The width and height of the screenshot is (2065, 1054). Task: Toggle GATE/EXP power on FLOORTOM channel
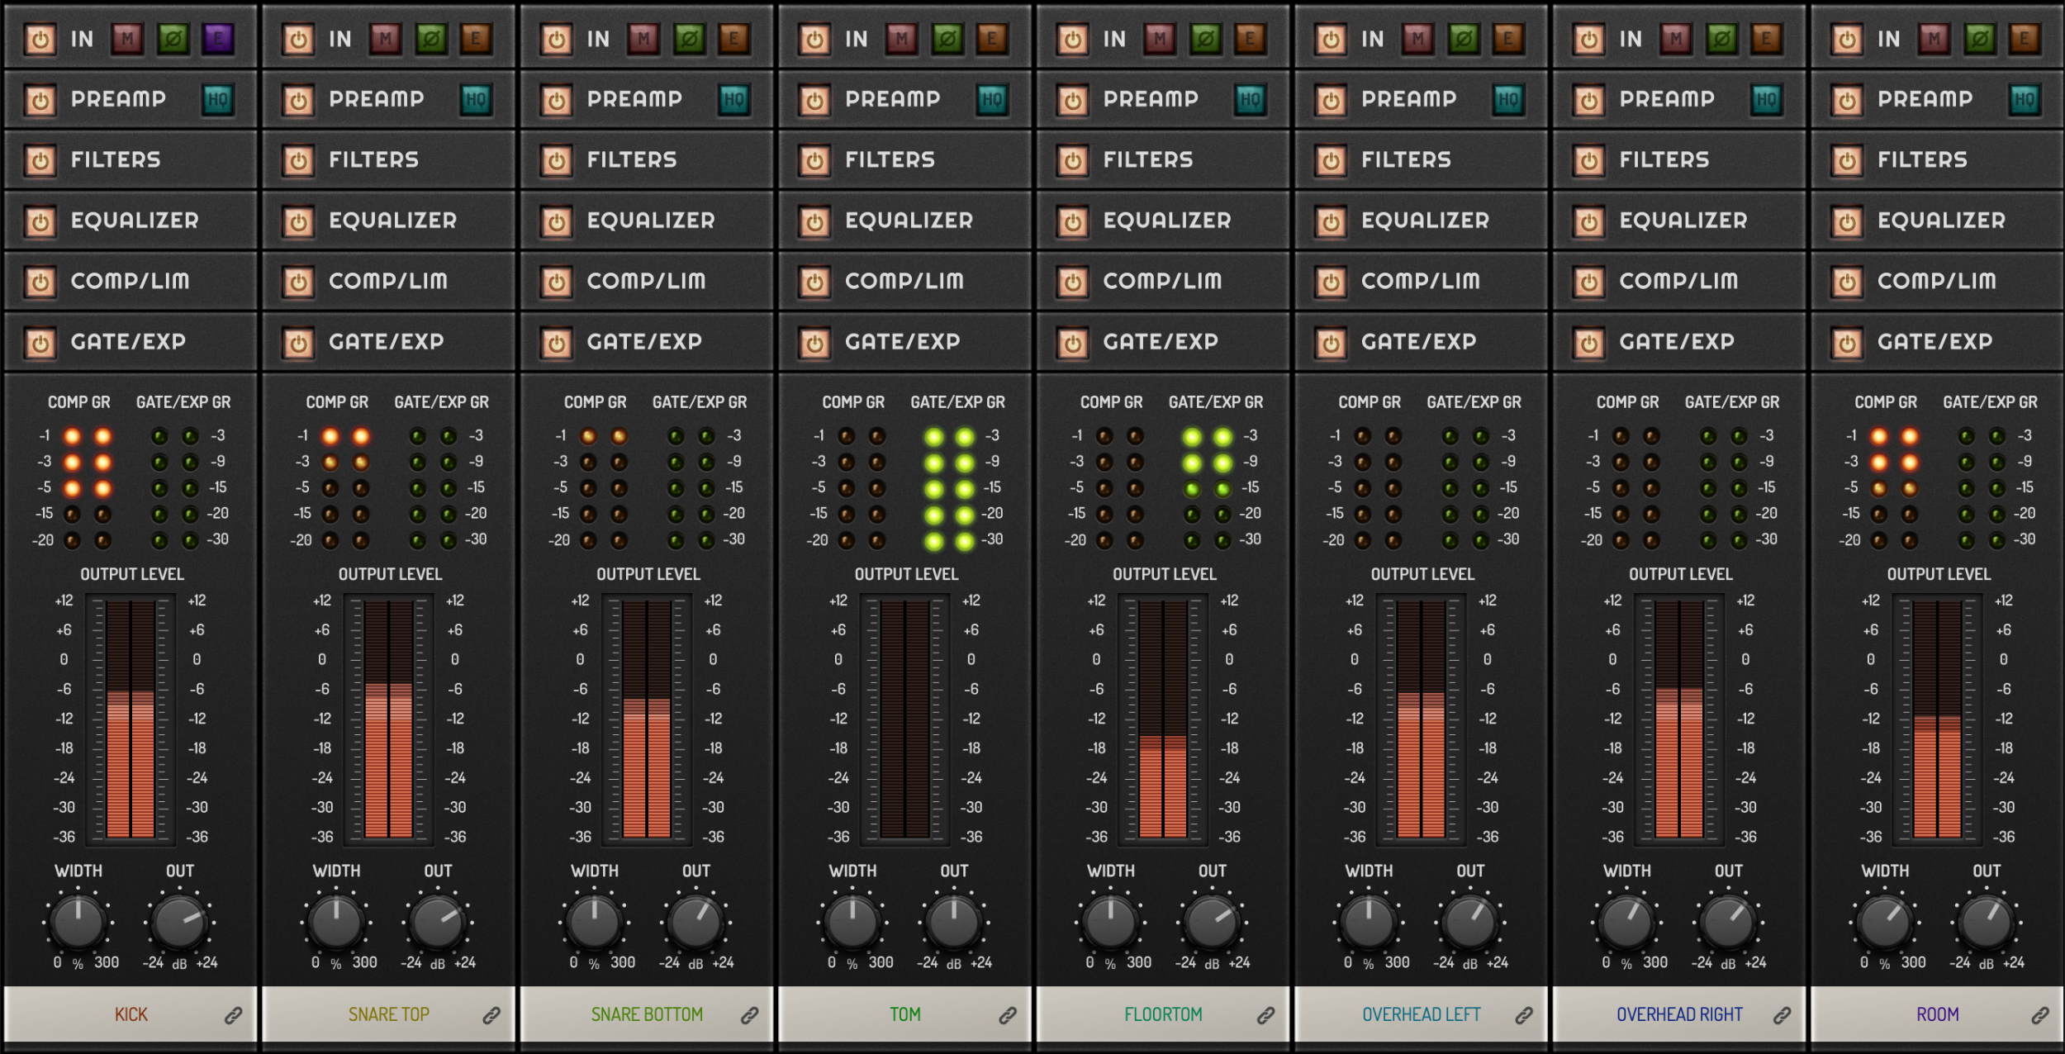(x=1073, y=343)
